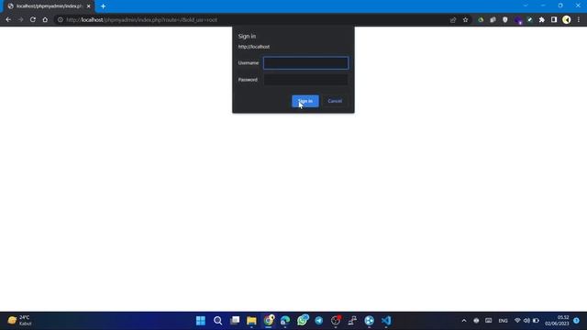Open the Extensions puzzle menu

[542, 20]
